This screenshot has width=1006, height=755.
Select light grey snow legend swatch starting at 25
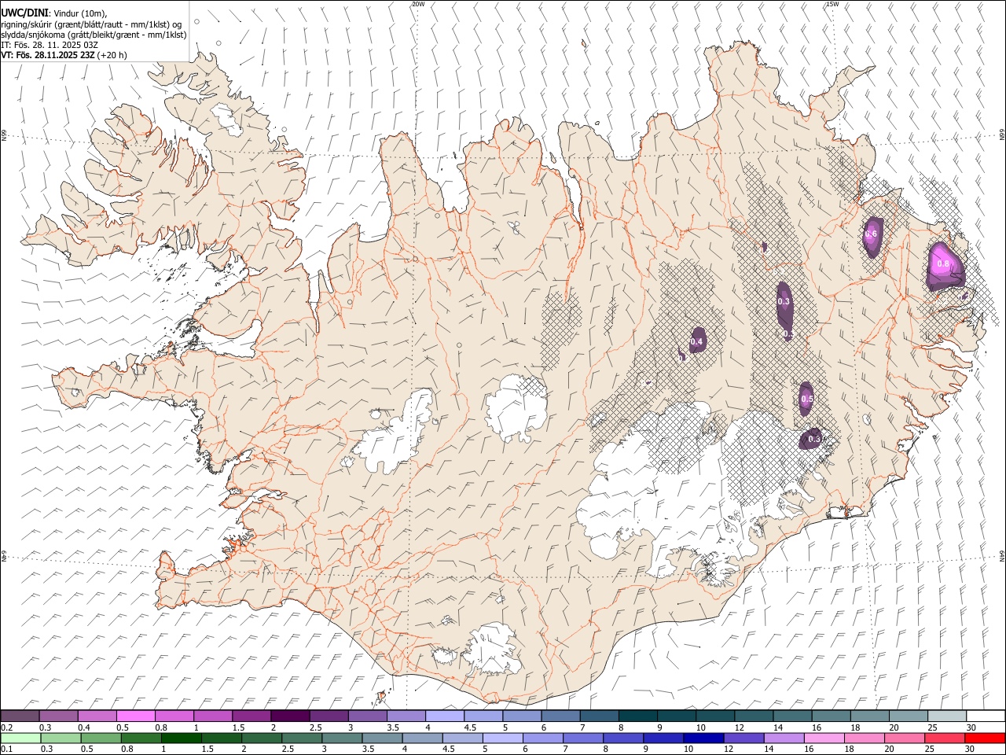(946, 716)
